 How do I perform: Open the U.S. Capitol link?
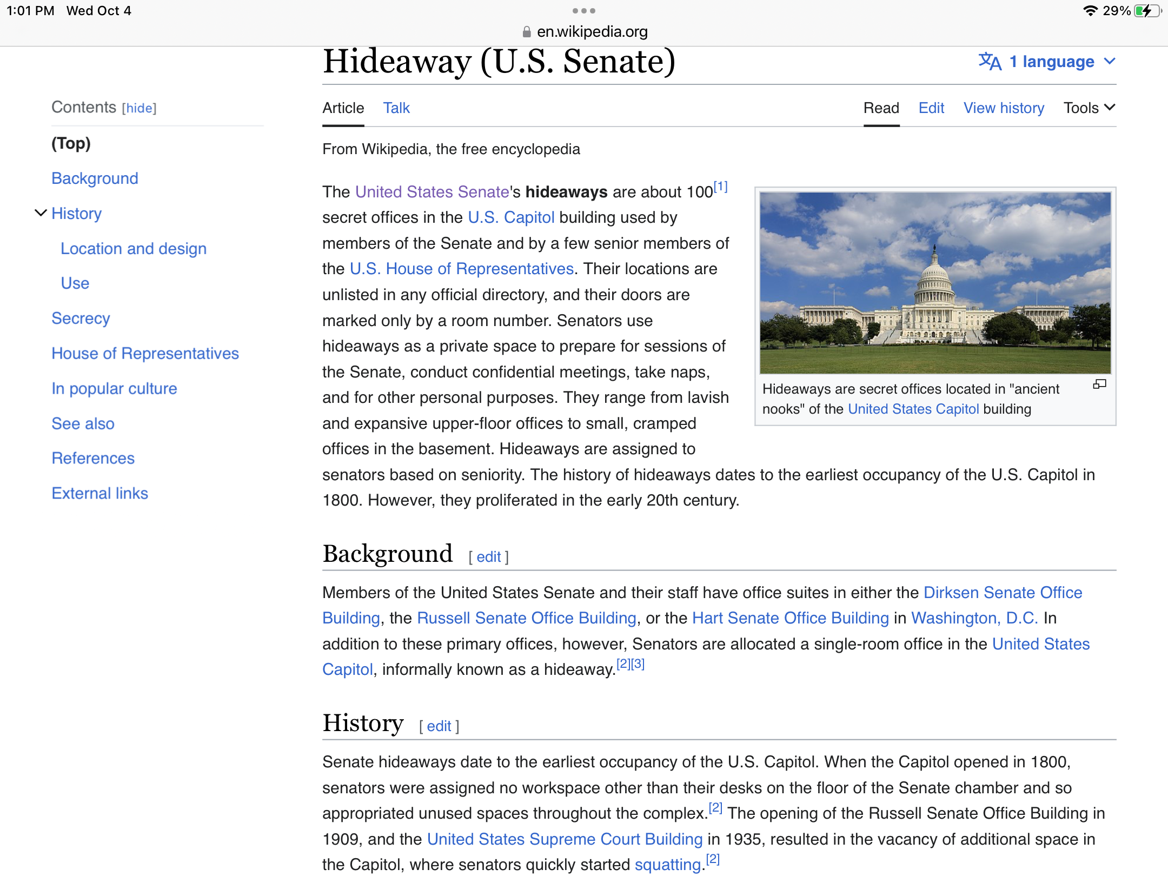[511, 217]
